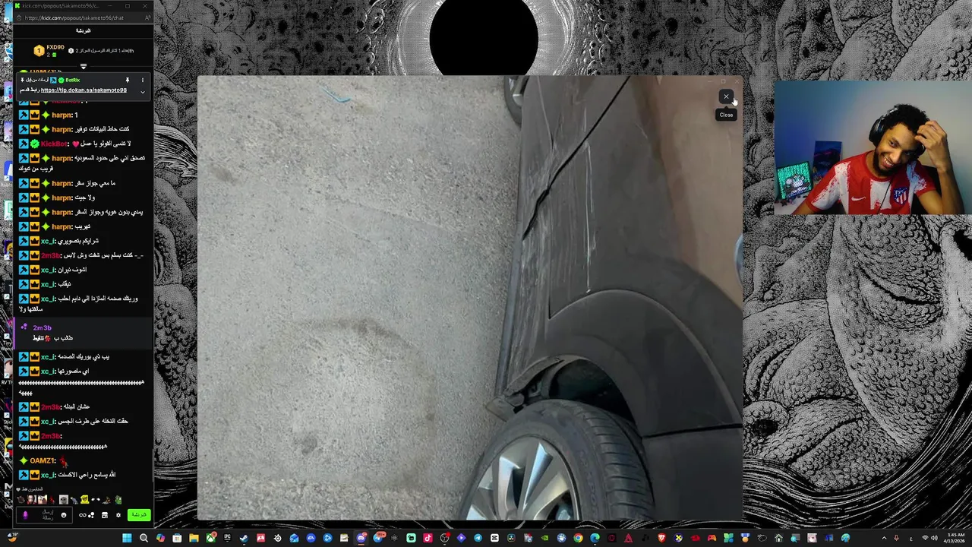Click purple microphone icon in message box
Screen dimensions: 972x547
[x=25, y=515]
